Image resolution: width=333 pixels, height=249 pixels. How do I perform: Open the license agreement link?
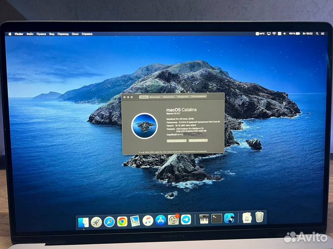click(195, 151)
